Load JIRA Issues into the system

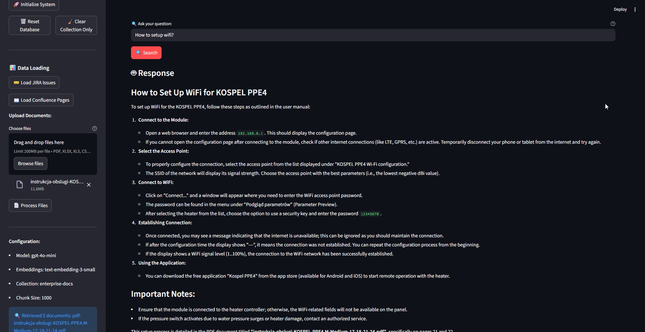[x=34, y=83]
